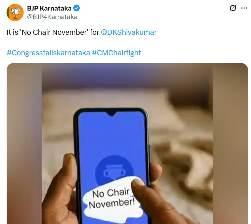Image resolution: width=251 pixels, height=224 pixels.
Task: Open the three-dot more options menu
Action: [244, 8]
